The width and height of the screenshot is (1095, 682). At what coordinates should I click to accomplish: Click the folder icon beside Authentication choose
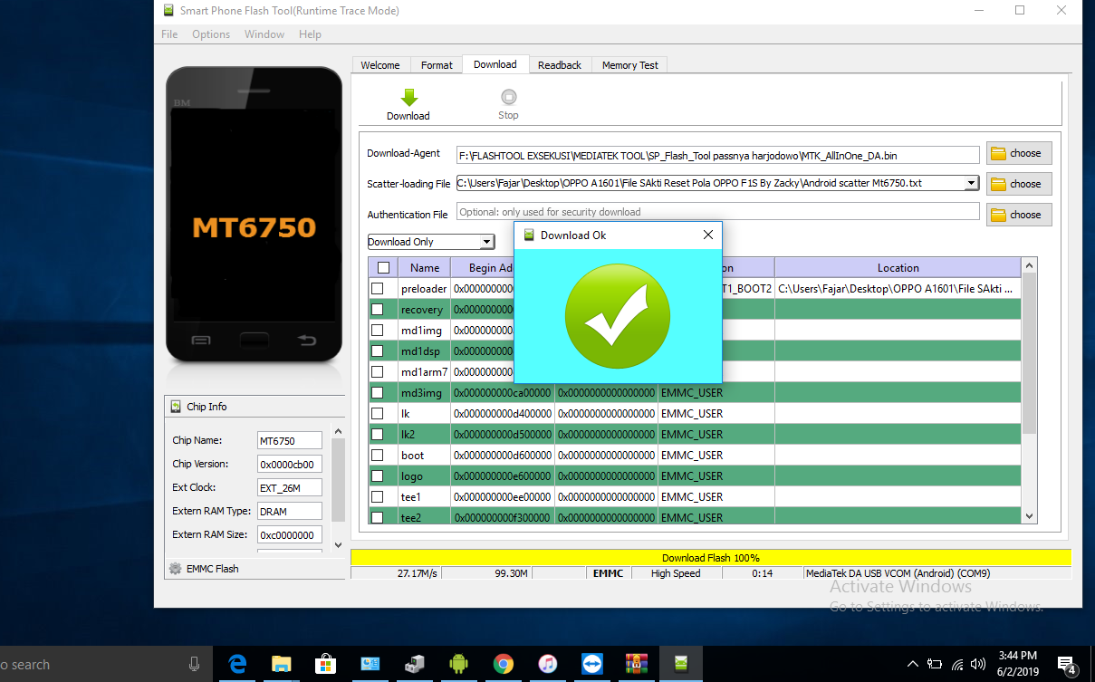998,215
